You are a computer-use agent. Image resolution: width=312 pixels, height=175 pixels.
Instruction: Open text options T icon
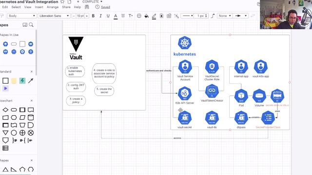(x=131, y=16)
